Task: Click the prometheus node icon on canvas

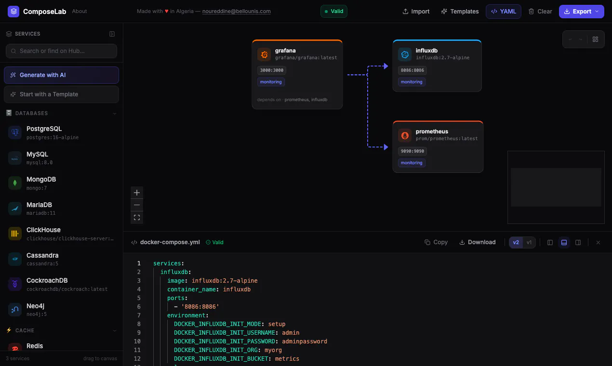Action: coord(405,135)
